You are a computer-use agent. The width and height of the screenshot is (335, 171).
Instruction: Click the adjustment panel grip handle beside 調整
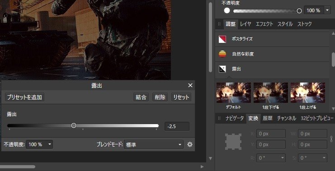219,24
